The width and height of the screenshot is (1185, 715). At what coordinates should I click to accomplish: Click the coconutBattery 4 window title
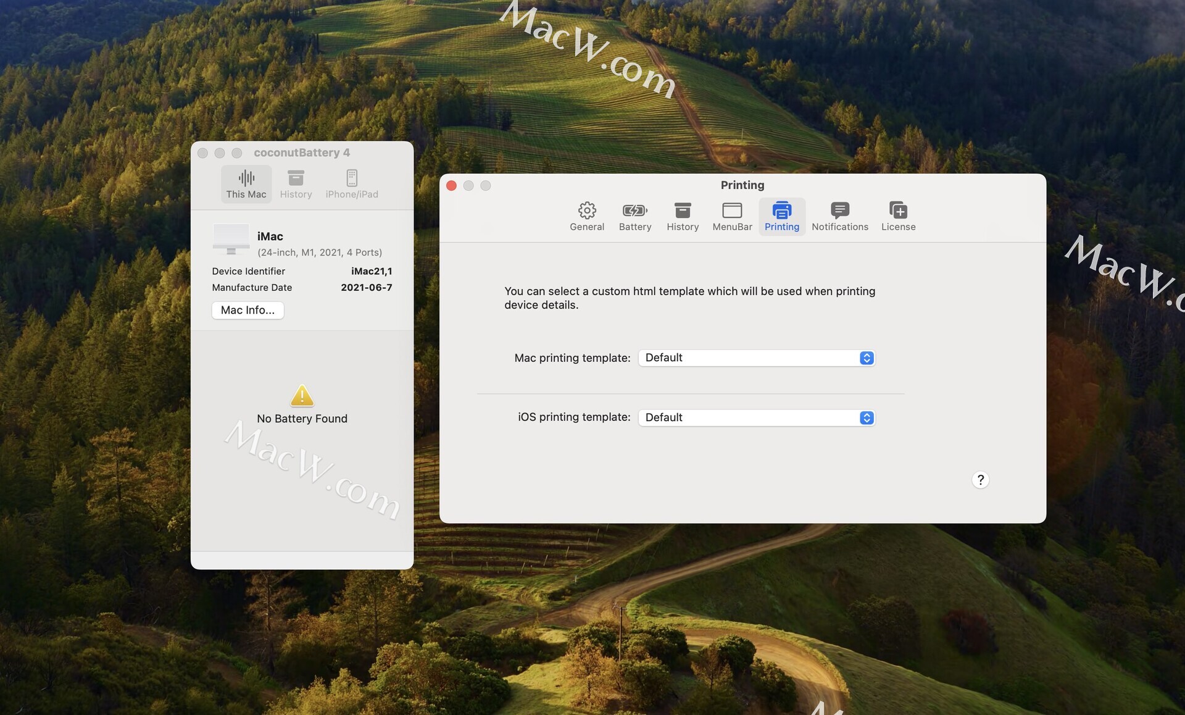click(x=301, y=153)
